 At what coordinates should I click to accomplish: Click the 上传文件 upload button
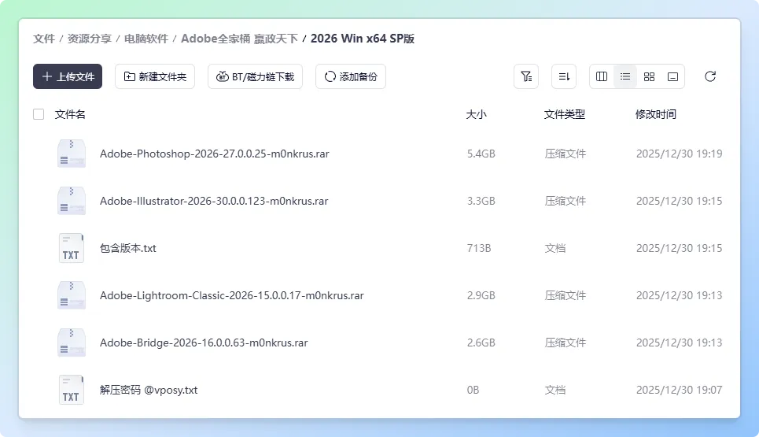[x=68, y=76]
